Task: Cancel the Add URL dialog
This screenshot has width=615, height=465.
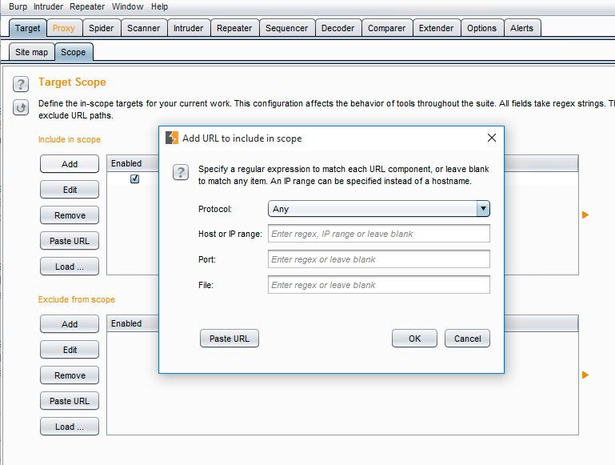Action: 467,339
